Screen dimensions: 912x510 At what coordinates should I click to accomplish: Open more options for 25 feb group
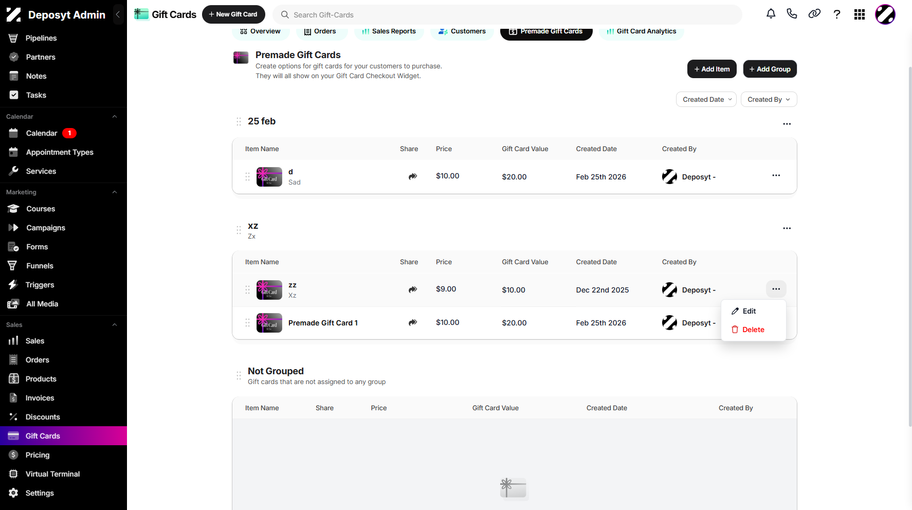point(787,124)
